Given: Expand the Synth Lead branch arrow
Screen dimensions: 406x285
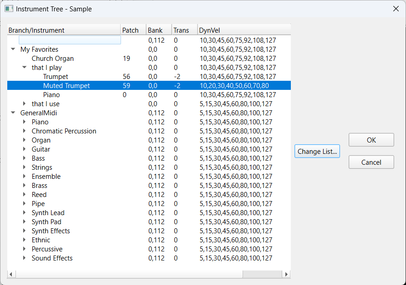Looking at the screenshot, I should [x=24, y=212].
